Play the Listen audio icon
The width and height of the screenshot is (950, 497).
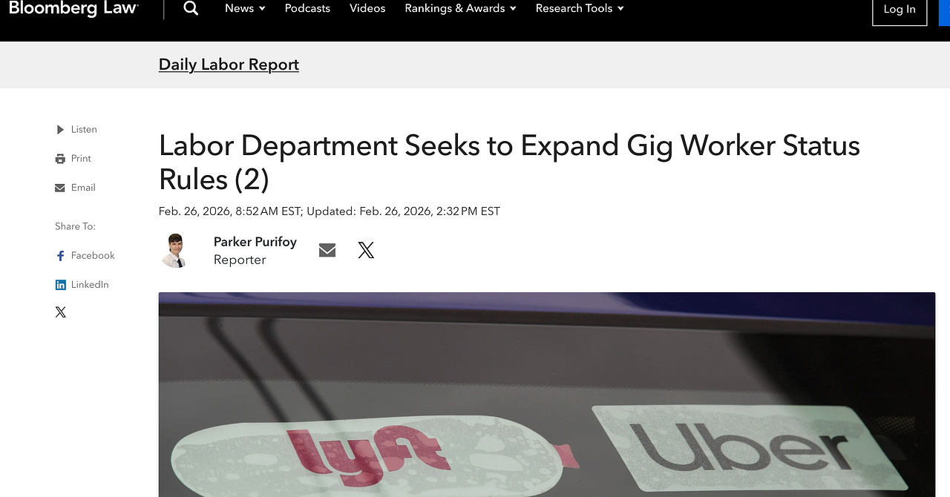click(60, 130)
